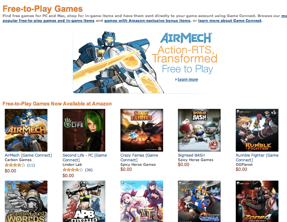Image resolution: width=287 pixels, height=222 pixels.
Task: View AirMech's 11 customer reviews
Action: [31, 165]
